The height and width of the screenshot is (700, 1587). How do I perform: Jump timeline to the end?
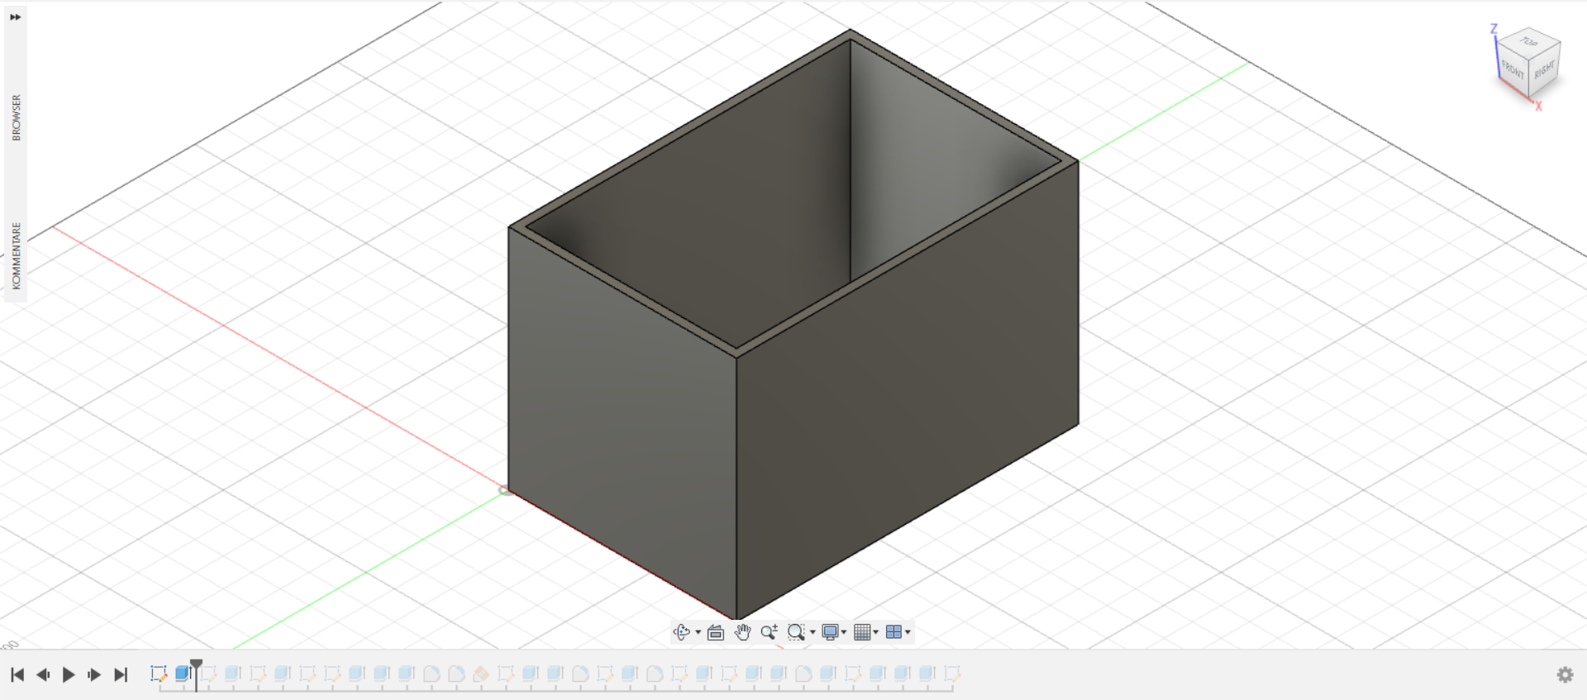[121, 674]
